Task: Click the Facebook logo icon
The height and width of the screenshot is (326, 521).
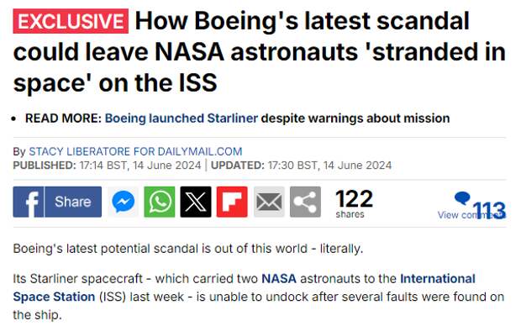Action: point(29,202)
